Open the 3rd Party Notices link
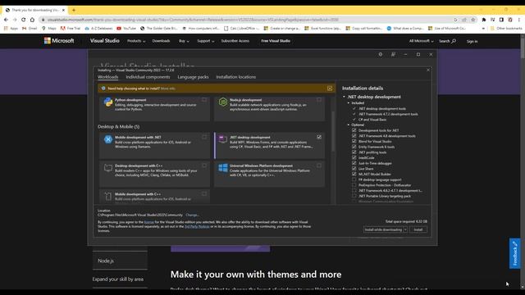 click(x=197, y=226)
